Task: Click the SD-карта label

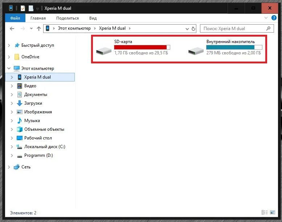Action: [x=123, y=42]
